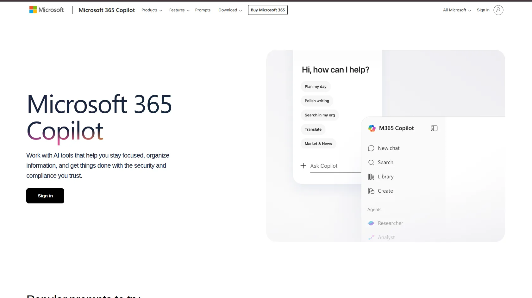Viewport: 532px width, 298px height.
Task: Expand the Features dropdown
Action: (x=179, y=10)
